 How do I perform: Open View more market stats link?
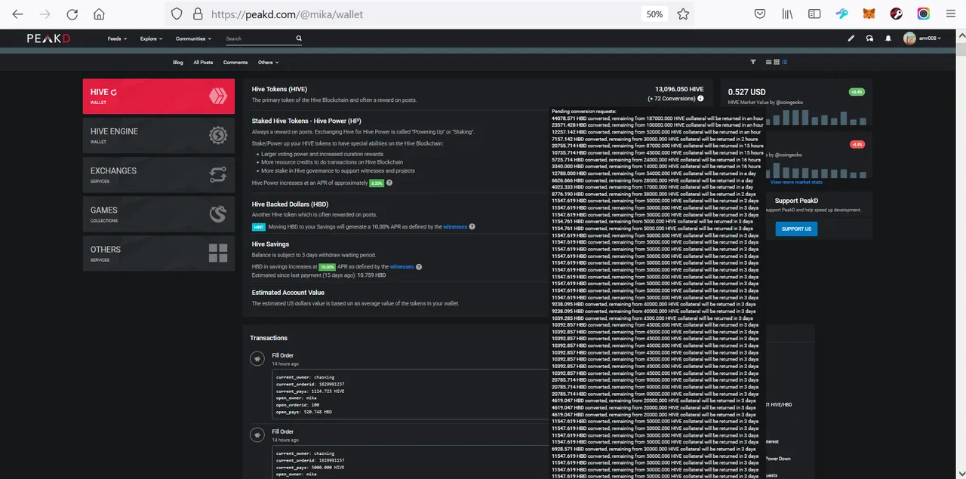pos(796,182)
